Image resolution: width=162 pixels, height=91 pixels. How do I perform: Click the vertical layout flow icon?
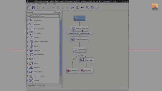[77, 8]
